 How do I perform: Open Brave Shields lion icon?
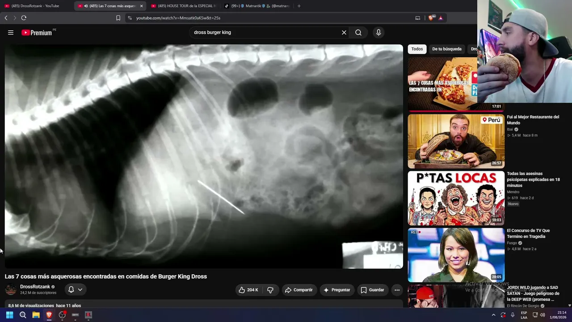tap(431, 18)
